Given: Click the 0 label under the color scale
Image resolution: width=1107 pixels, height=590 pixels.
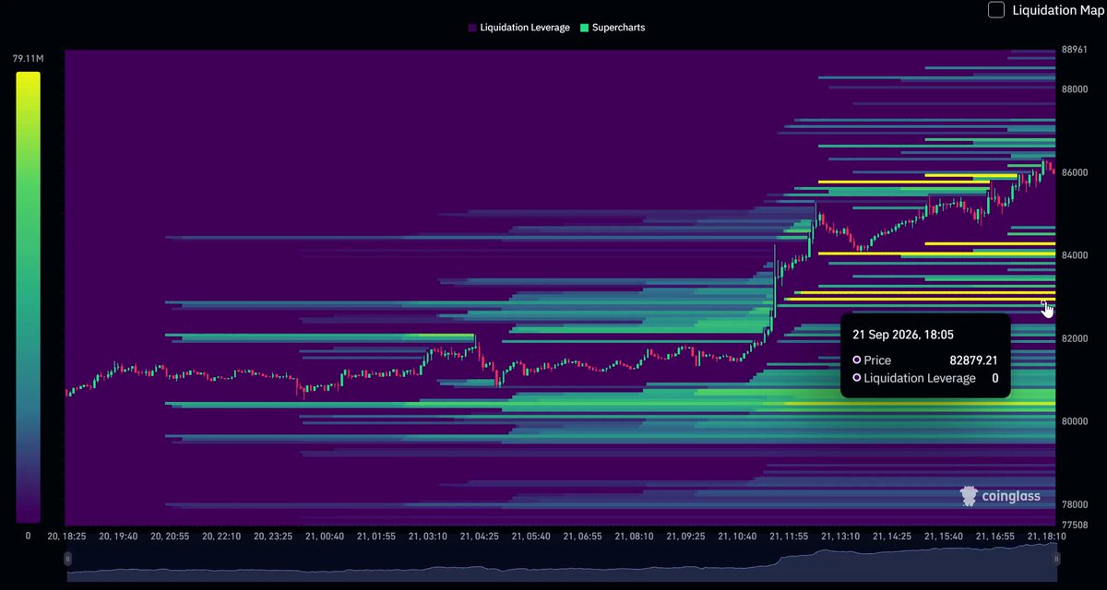Looking at the screenshot, I should pyautogui.click(x=28, y=536).
